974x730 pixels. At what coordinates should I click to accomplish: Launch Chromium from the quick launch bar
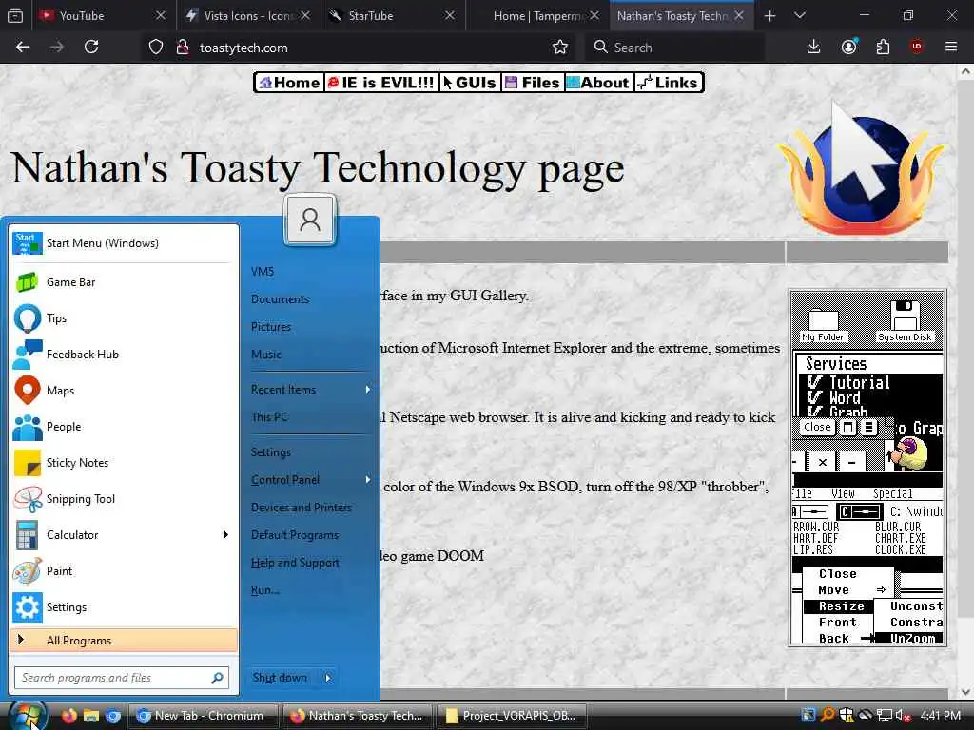(x=113, y=716)
